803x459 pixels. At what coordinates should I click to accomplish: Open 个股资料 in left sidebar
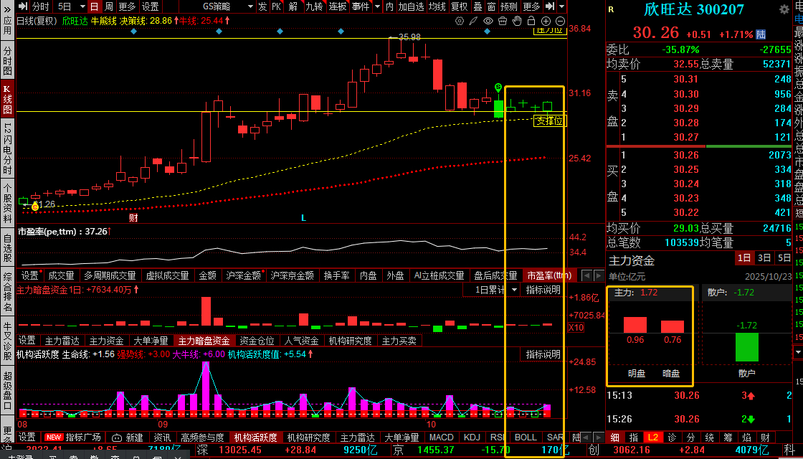pyautogui.click(x=7, y=202)
